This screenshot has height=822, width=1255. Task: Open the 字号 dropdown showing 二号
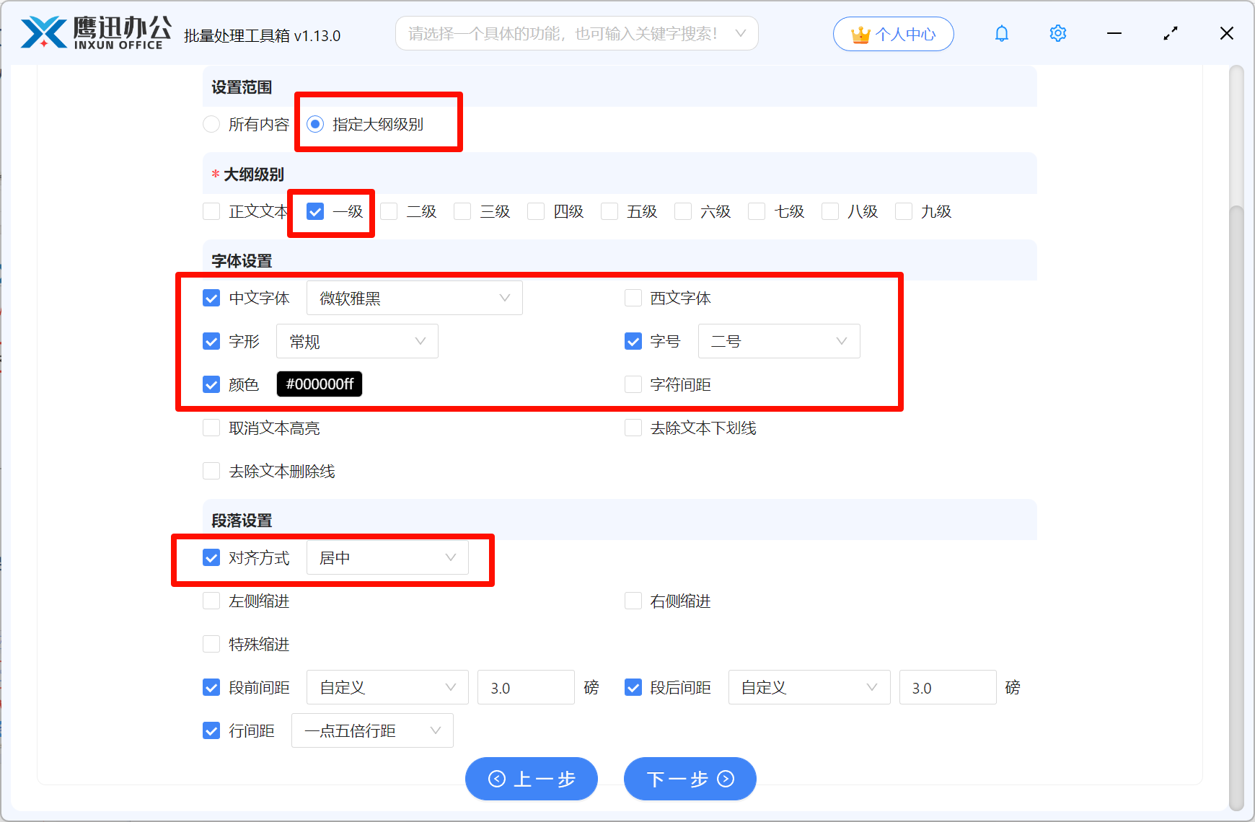(x=778, y=340)
